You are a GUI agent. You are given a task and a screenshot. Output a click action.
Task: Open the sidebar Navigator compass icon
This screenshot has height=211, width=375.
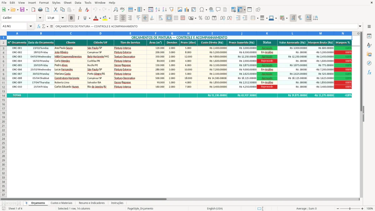point(369,63)
